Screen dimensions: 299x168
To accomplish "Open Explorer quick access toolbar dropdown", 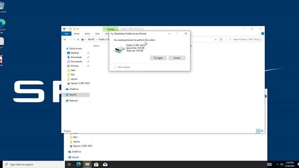I will tap(78, 29).
